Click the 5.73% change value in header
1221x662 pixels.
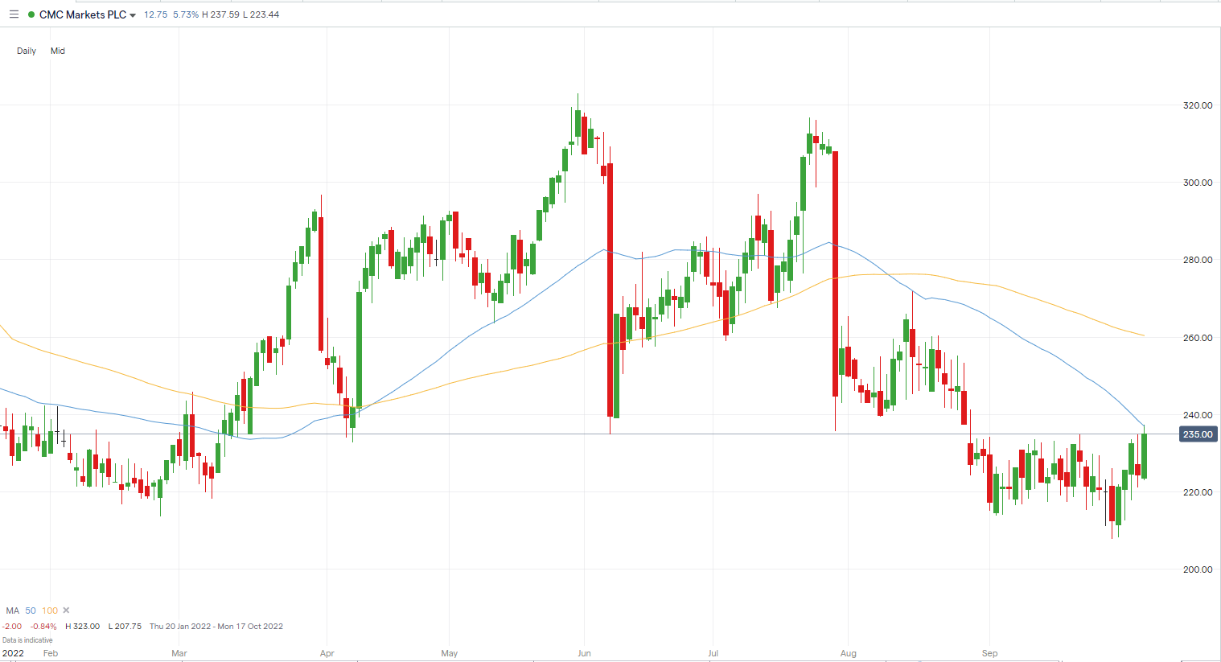pos(185,14)
